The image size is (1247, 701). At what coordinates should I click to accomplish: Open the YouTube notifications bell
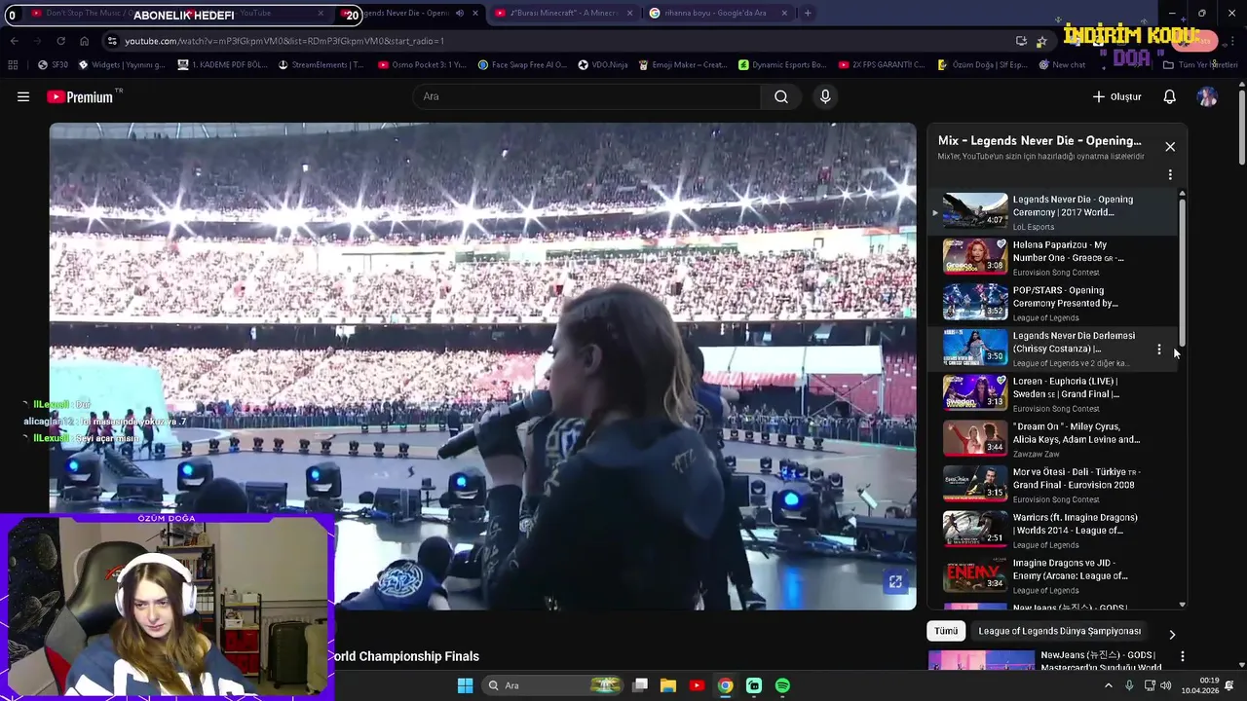point(1170,96)
